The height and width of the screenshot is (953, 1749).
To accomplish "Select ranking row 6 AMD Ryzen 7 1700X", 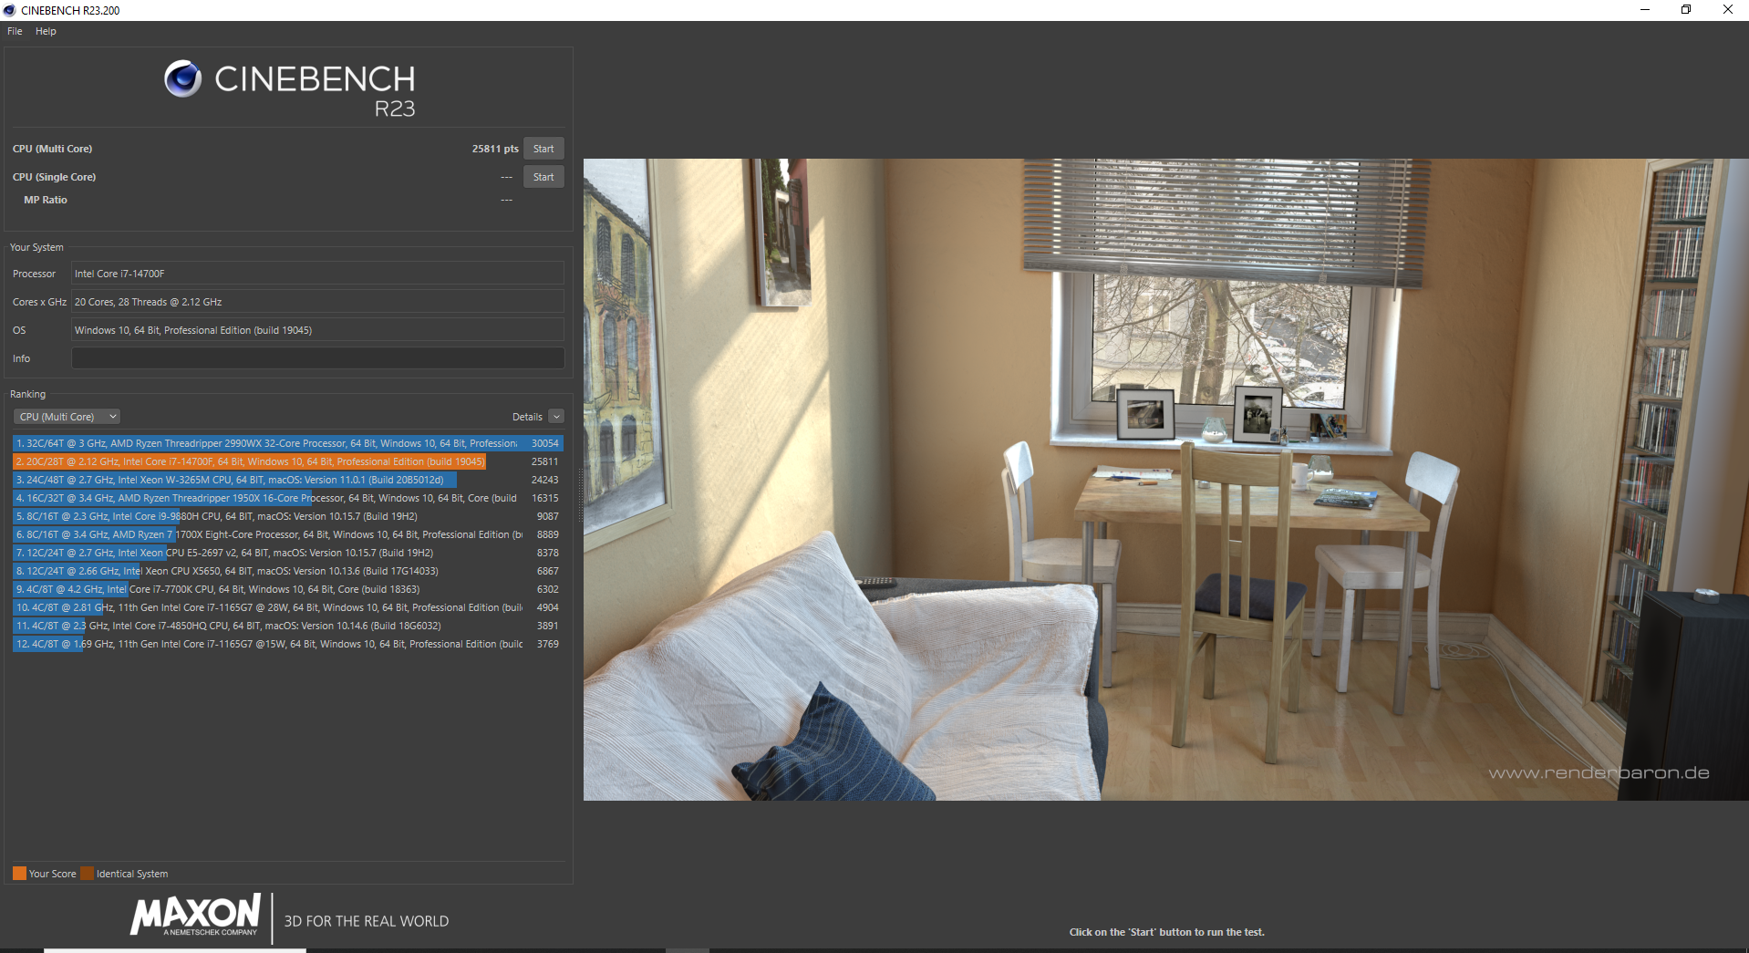I will coord(287,534).
